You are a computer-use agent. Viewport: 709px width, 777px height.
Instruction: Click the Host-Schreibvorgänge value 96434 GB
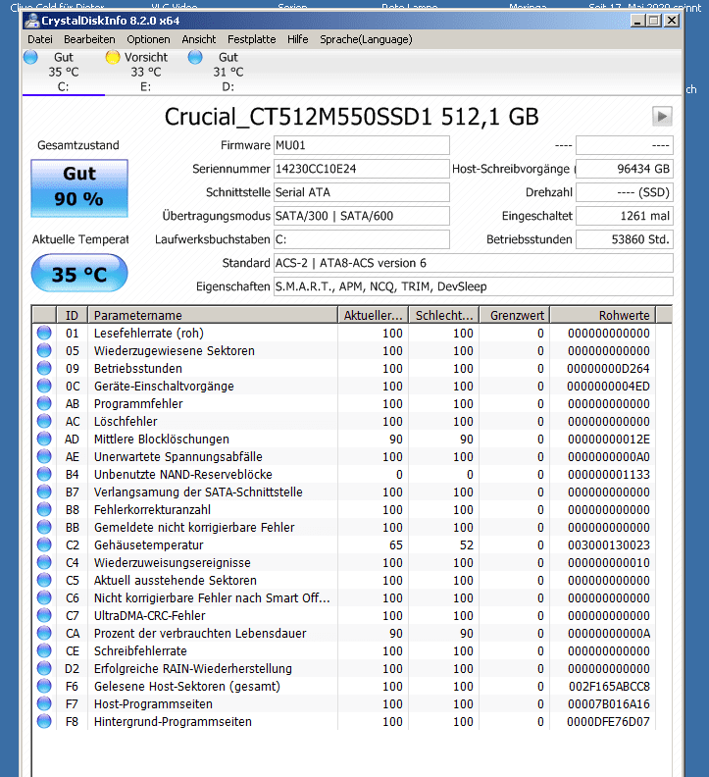(x=625, y=169)
